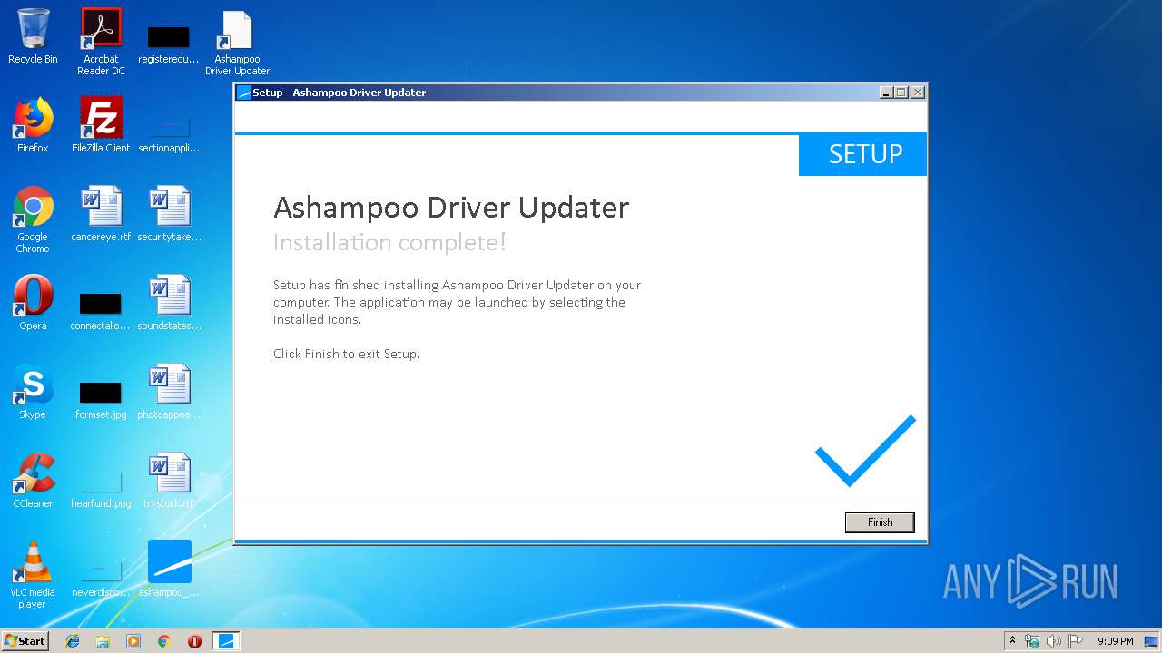Open the 9:09 PM clock
The height and width of the screenshot is (653, 1162).
click(x=1115, y=641)
